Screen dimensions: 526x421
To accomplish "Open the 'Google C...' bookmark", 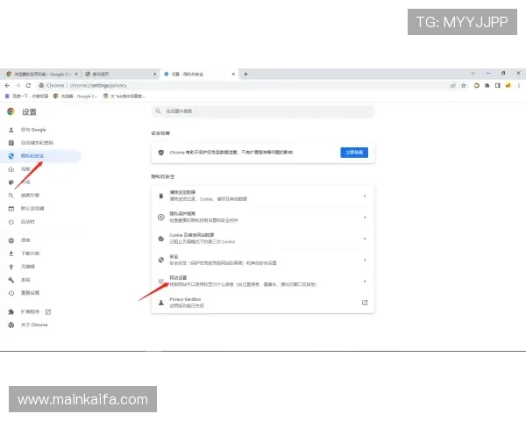I will click(x=75, y=96).
